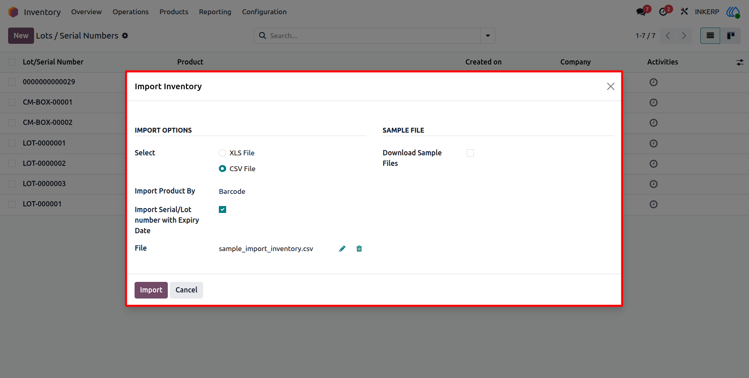This screenshot has height=378, width=749.
Task: Toggle Import Serial/Lot number with Expiry Date checkbox
Action: (x=223, y=210)
